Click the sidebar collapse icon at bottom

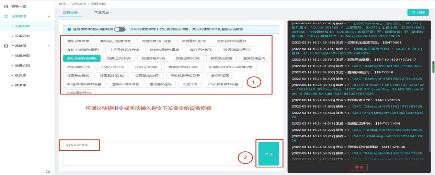(48, 171)
